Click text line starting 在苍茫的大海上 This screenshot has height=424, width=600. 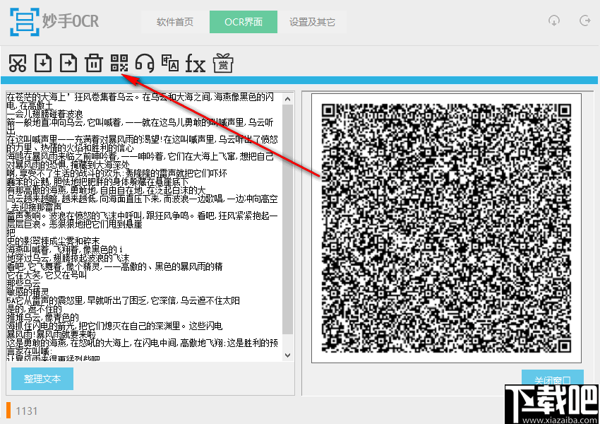140,97
